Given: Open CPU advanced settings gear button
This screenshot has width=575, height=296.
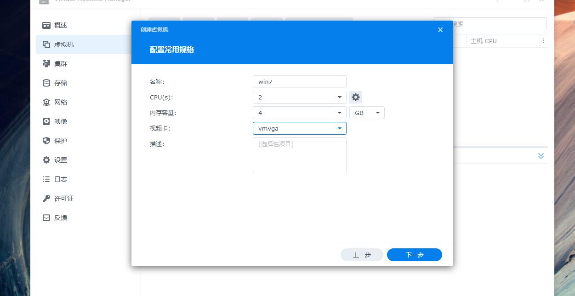Looking at the screenshot, I should click(356, 97).
